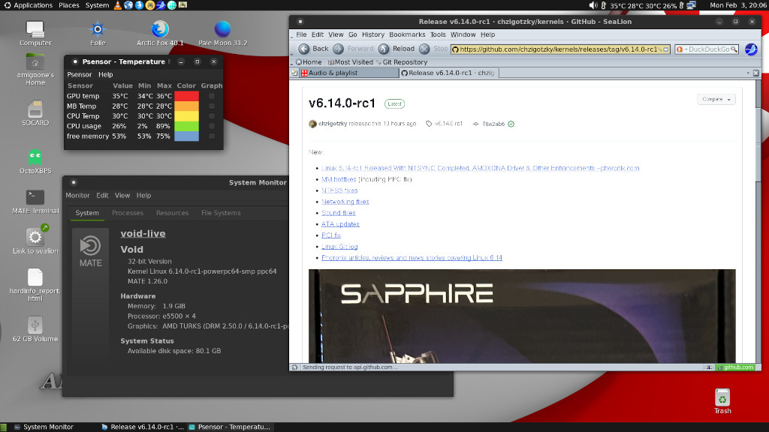The width and height of the screenshot is (769, 432).
Task: Click the blue free memory color swatch
Action: (x=186, y=136)
